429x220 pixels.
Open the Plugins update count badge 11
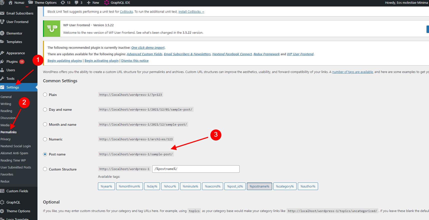tap(22, 62)
